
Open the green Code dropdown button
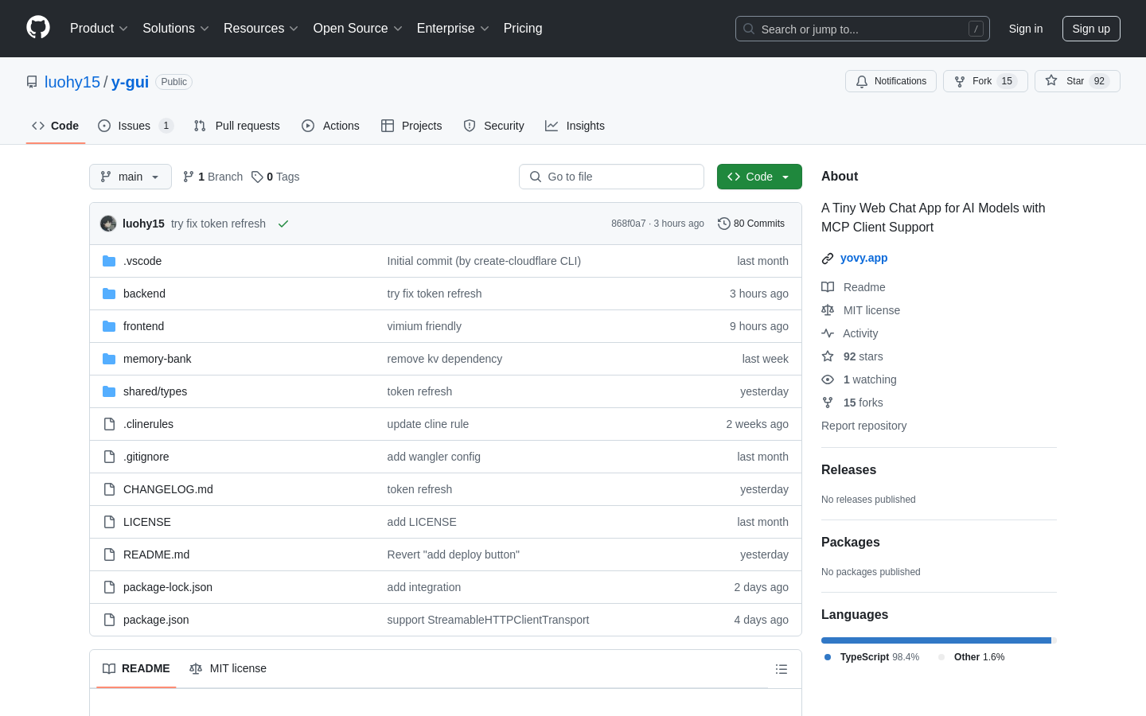pos(759,177)
